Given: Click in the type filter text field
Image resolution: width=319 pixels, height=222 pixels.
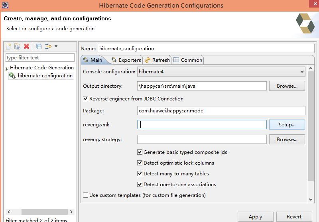Looking at the screenshot, I should 40,57.
